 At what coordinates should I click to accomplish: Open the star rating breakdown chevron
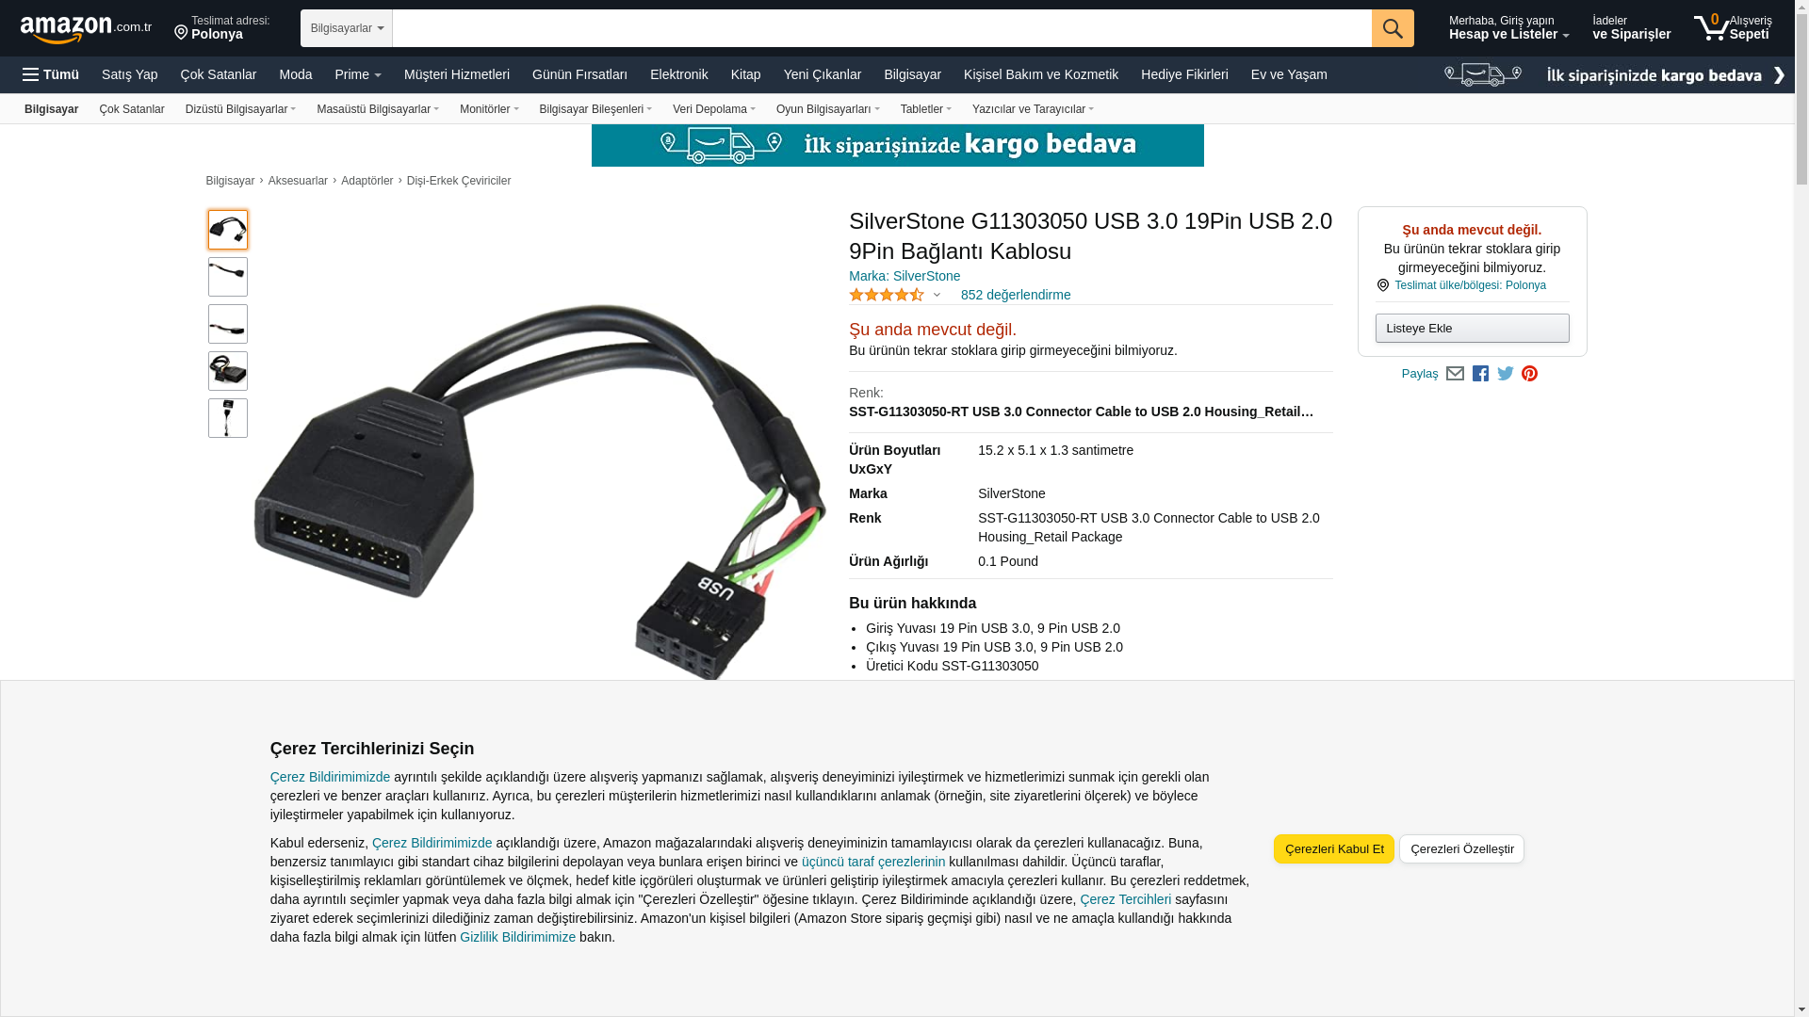click(x=937, y=295)
